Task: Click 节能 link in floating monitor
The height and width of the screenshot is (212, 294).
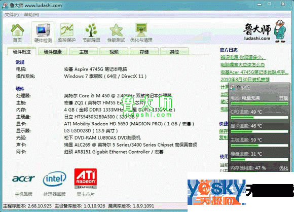Action: click(x=283, y=98)
